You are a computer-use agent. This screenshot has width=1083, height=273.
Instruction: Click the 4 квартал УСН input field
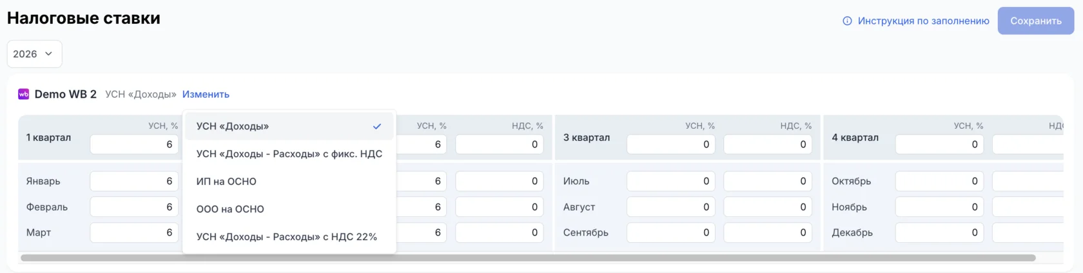click(x=939, y=144)
